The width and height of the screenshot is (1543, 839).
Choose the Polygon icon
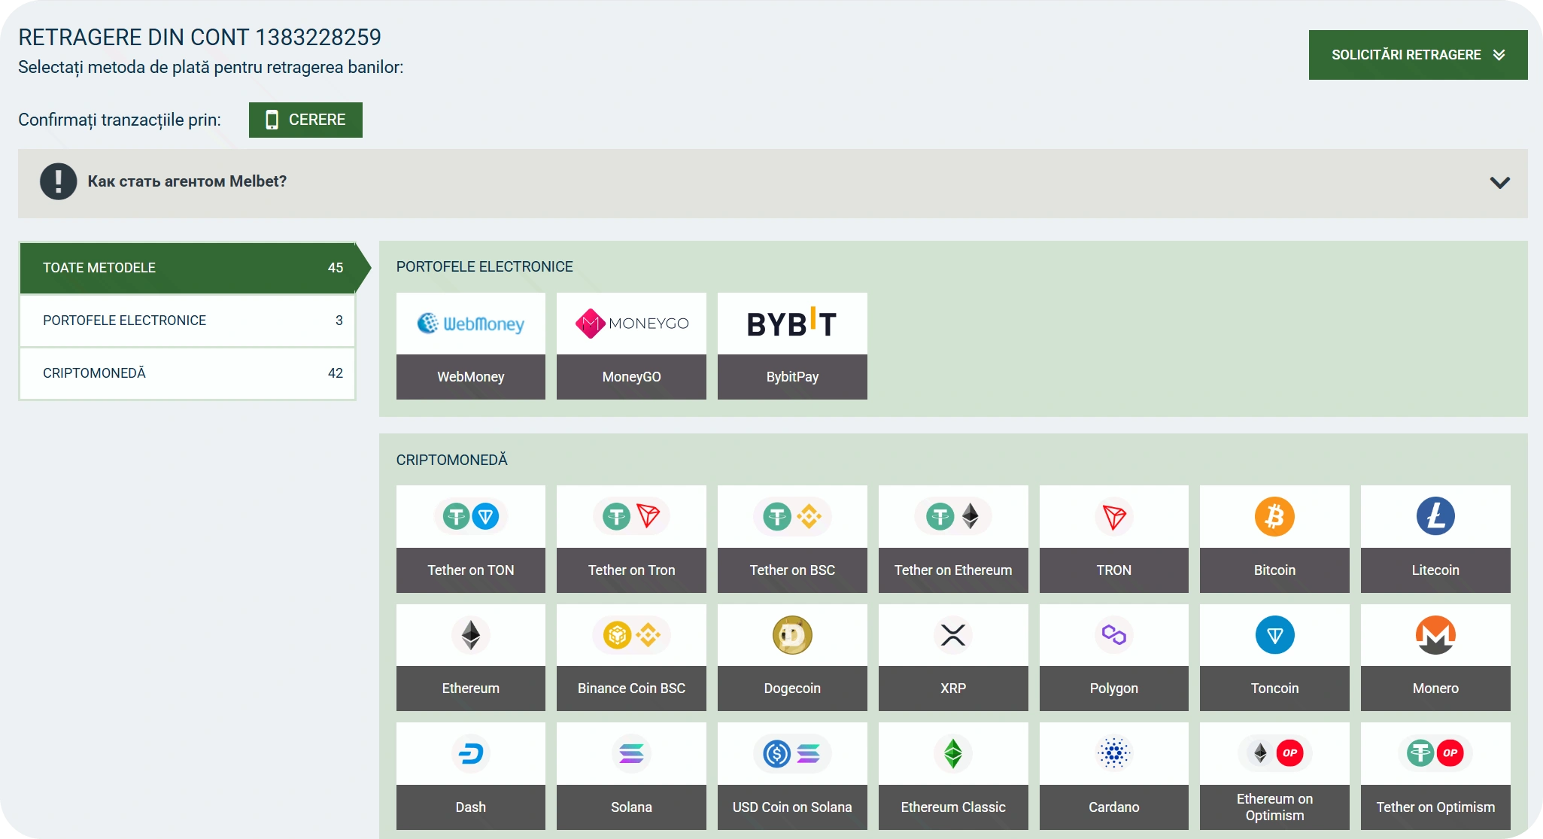(x=1114, y=635)
